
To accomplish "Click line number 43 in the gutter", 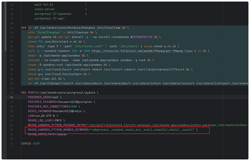I will (12, 130).
